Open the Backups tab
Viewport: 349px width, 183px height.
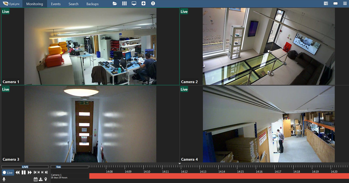[x=92, y=4]
